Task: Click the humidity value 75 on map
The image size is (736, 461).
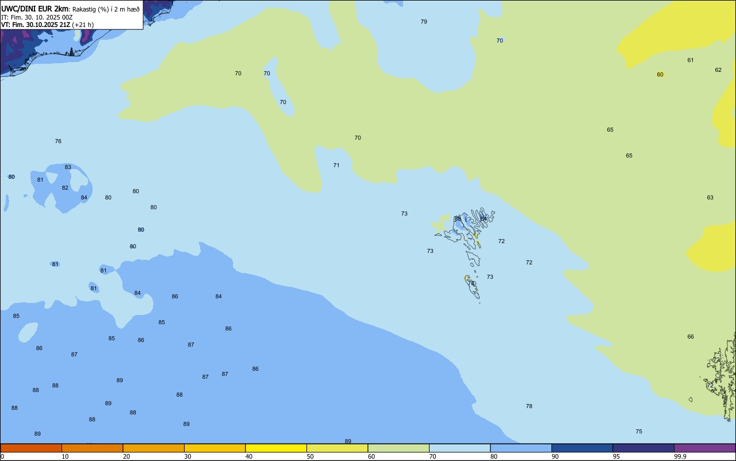Action: pyautogui.click(x=639, y=432)
